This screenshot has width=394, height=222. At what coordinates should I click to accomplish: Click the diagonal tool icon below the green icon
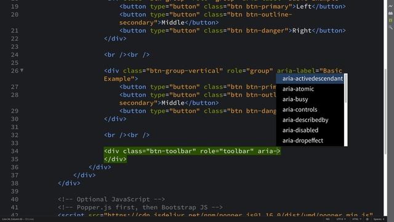click(390, 27)
